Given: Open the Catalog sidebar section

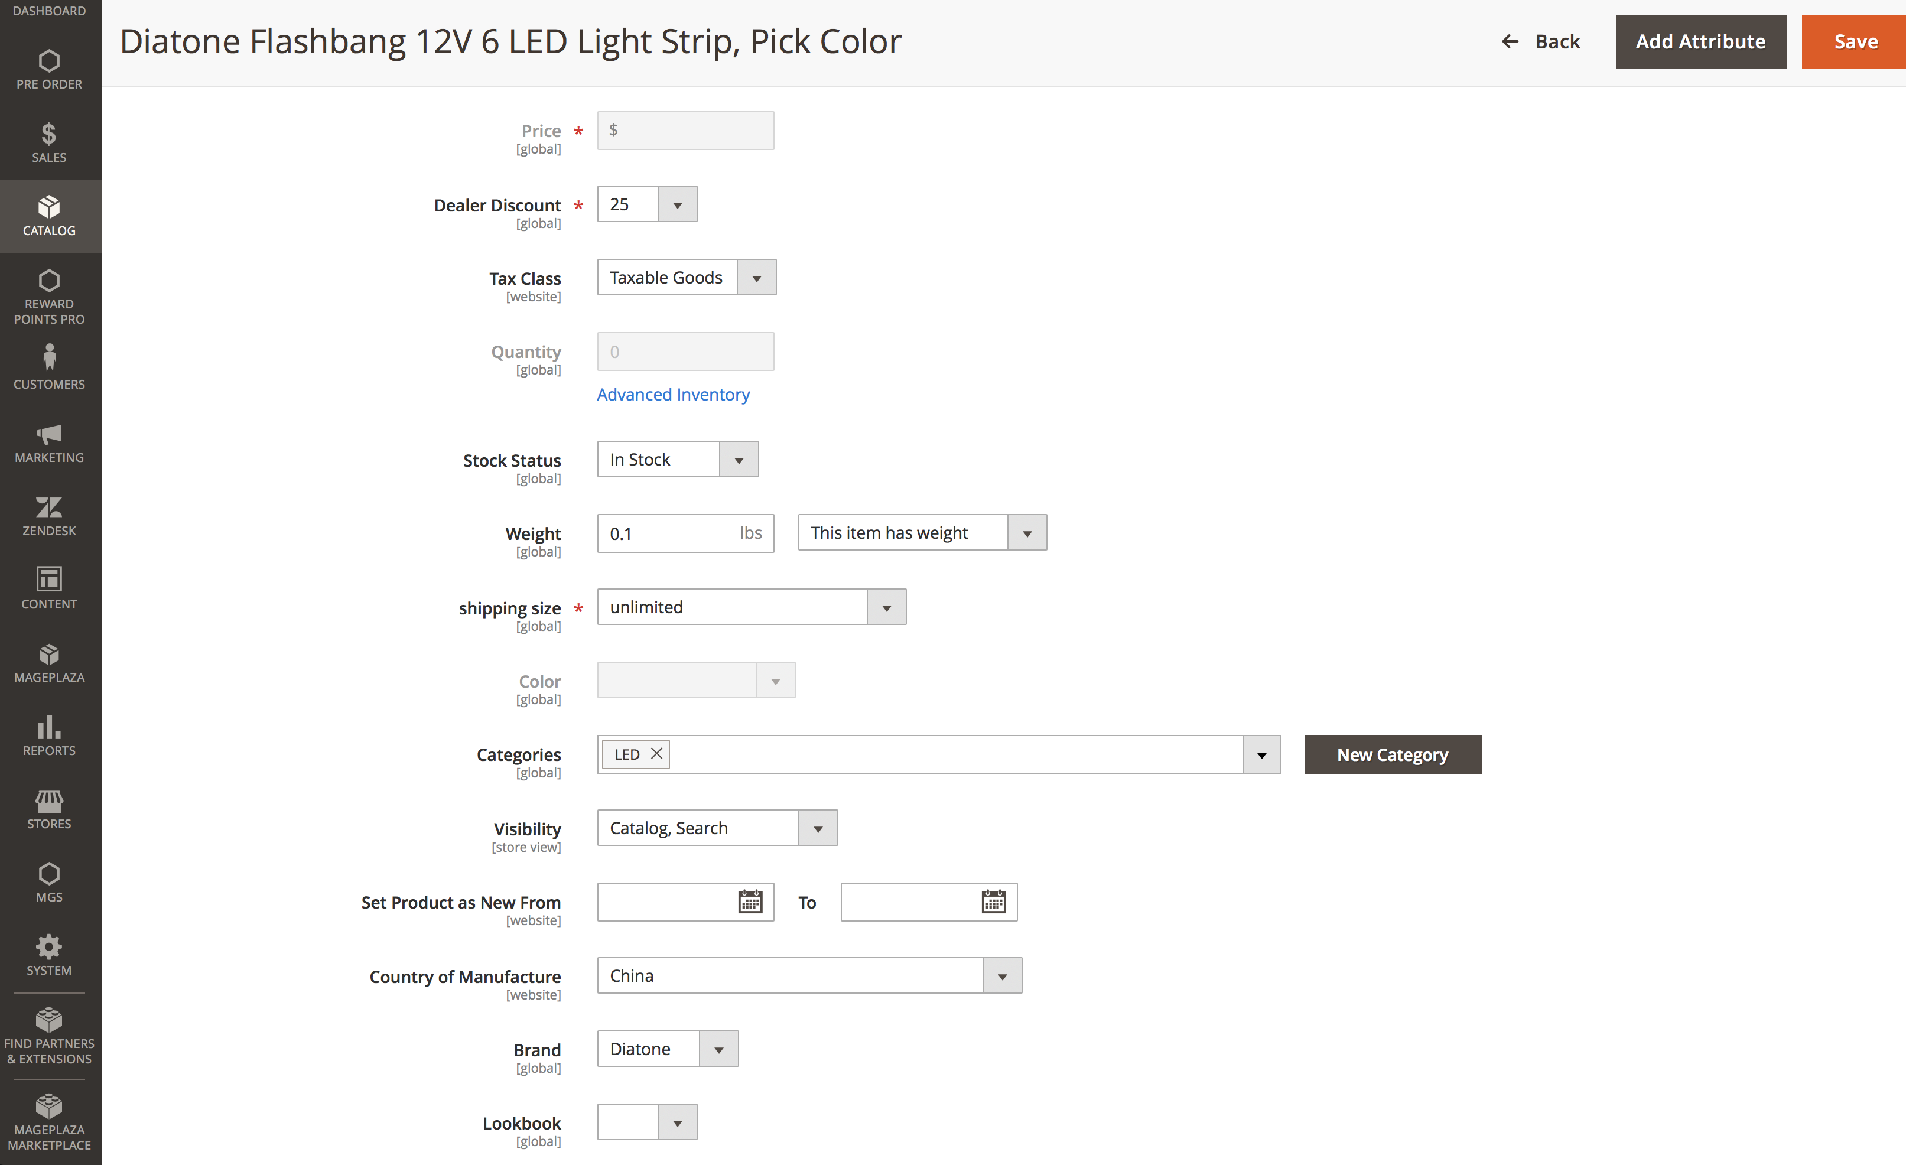Looking at the screenshot, I should pos(48,216).
